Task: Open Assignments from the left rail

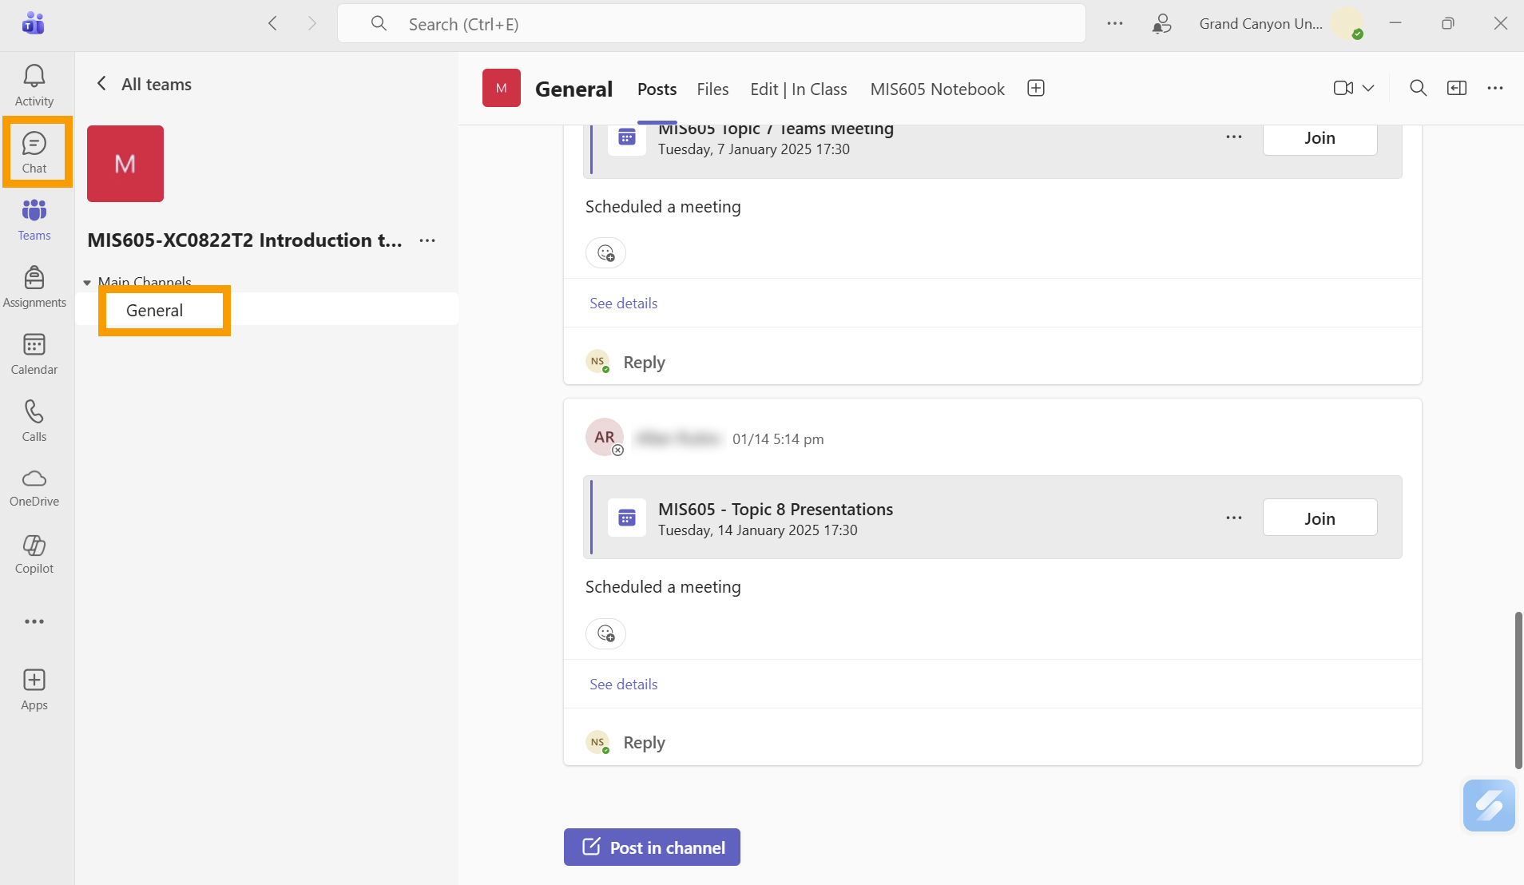Action: coord(34,287)
